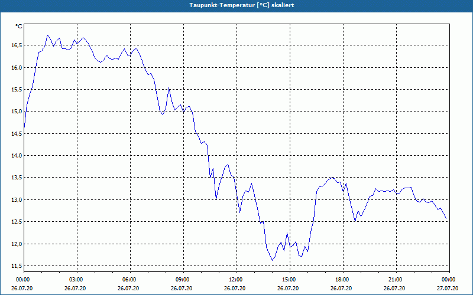Click the 14,5 y-axis tick label

pyautogui.click(x=17, y=134)
